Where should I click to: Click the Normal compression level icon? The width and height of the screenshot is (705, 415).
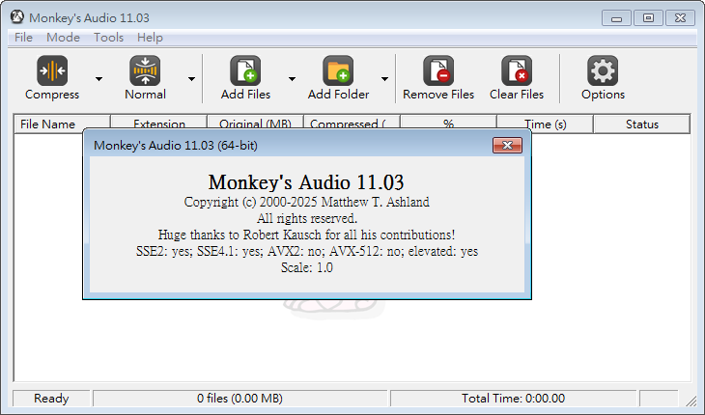[x=145, y=71]
